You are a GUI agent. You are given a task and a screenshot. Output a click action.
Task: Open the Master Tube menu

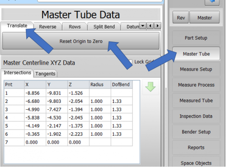(x=196, y=54)
